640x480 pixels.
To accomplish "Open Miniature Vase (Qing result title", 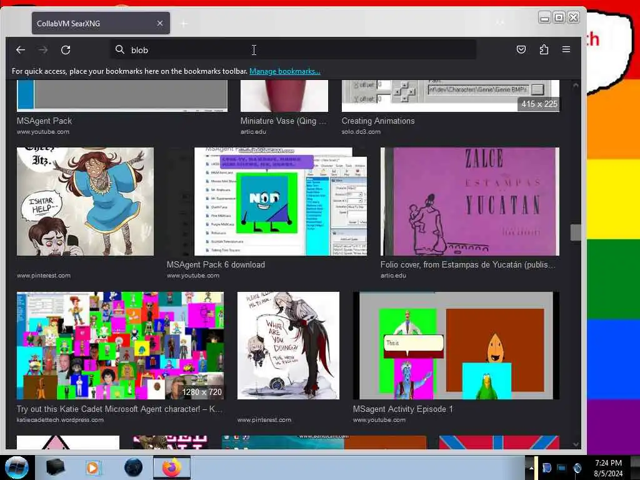I will pyautogui.click(x=283, y=121).
